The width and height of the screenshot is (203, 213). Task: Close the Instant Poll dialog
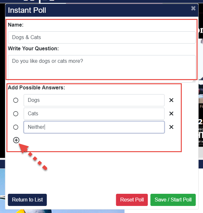(x=193, y=9)
